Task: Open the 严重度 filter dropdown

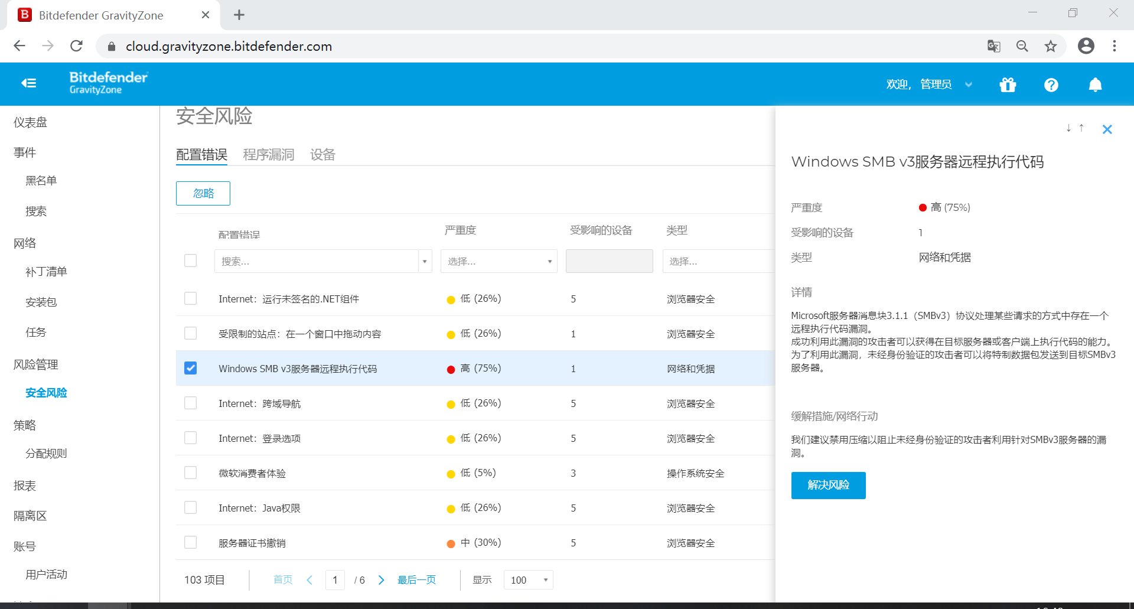Action: (x=498, y=261)
